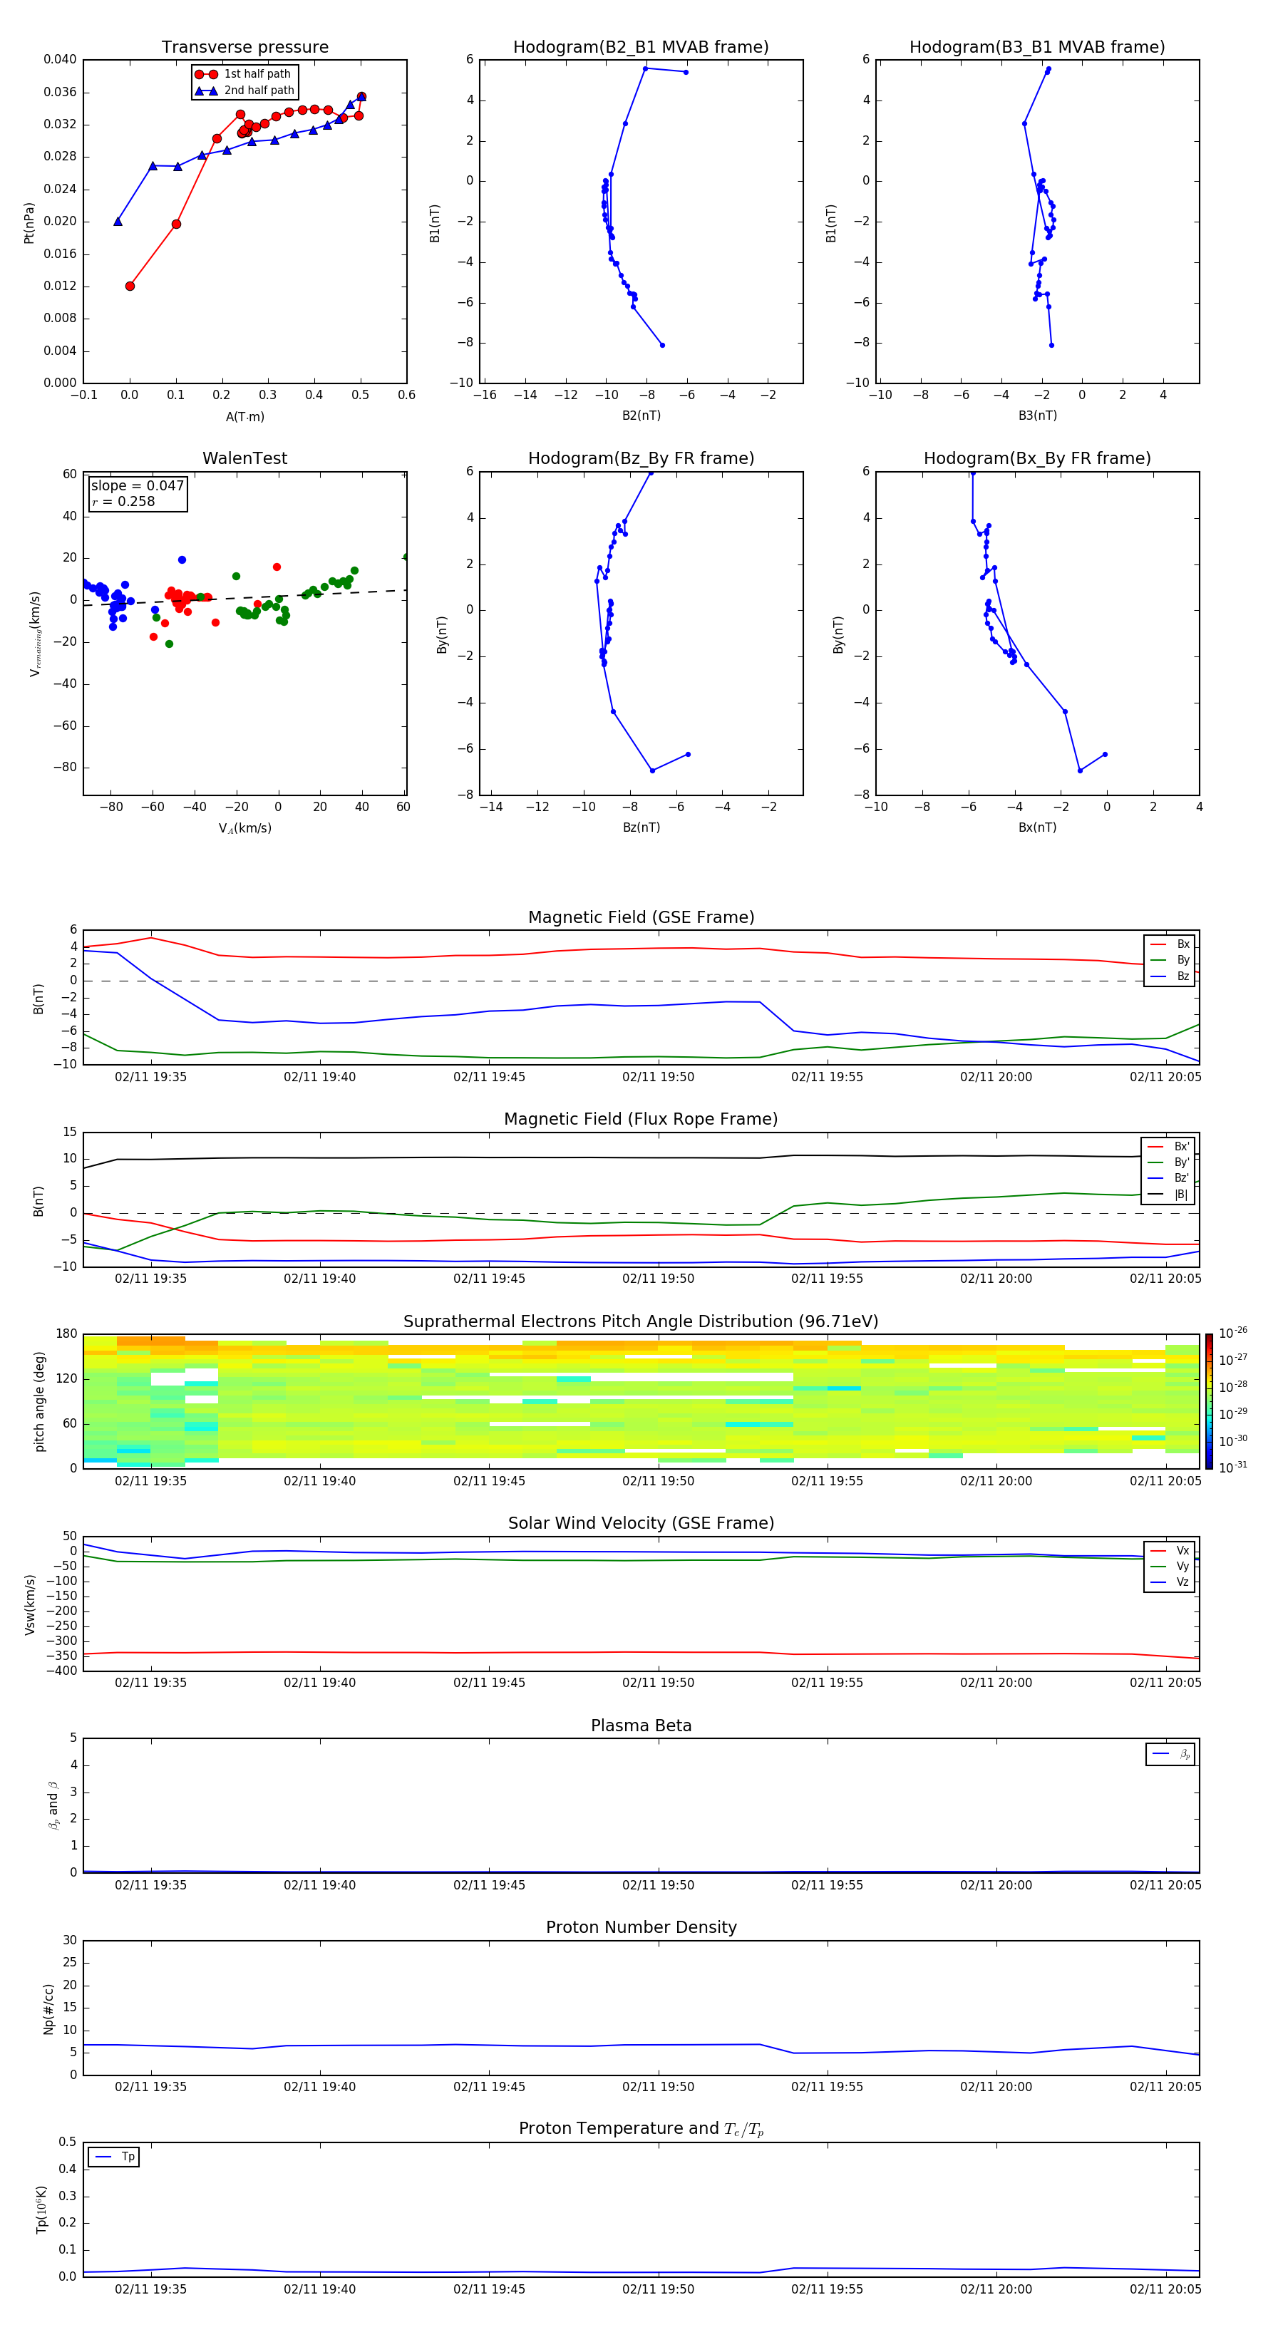Click the 'Hodogram(Bz_By FR frame)' title
Image resolution: width=1283 pixels, height=2352 pixels.
641,458
